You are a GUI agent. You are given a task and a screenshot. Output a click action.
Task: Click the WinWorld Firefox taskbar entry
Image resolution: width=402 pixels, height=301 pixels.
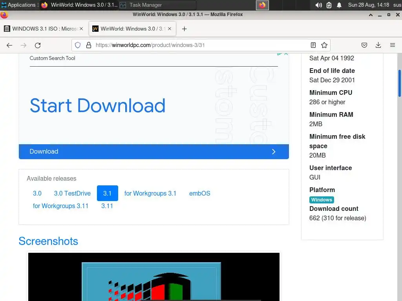click(x=79, y=5)
